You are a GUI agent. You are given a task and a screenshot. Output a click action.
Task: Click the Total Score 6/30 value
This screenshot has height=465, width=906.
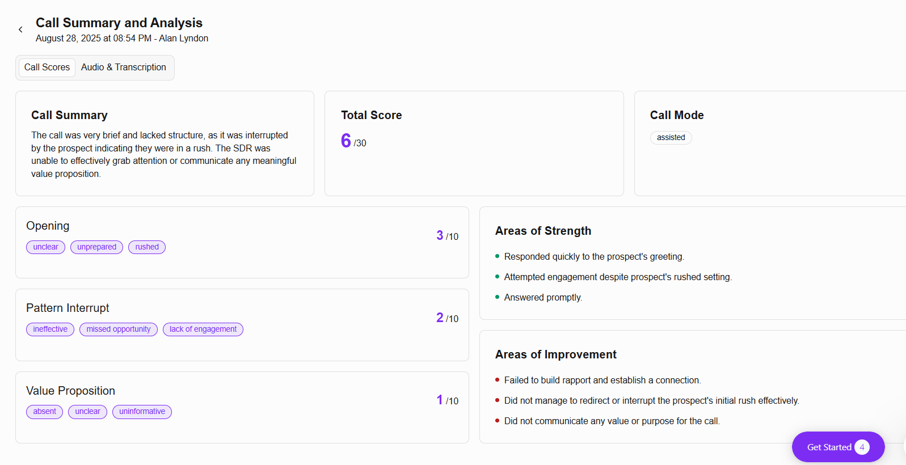[x=353, y=141]
